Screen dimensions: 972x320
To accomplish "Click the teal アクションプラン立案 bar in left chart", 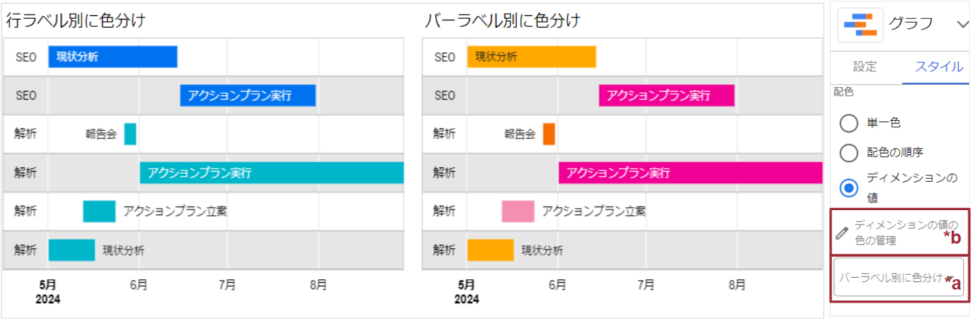I will (x=99, y=212).
